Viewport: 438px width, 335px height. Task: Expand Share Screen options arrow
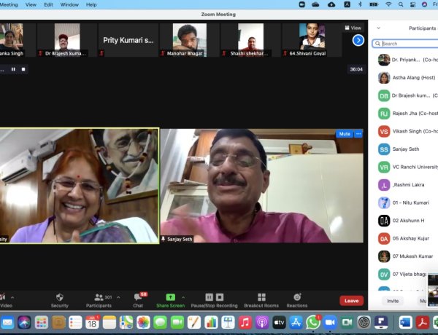[183, 297]
